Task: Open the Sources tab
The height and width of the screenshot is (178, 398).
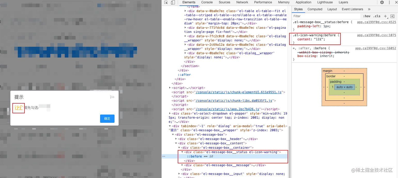Action: 224,2
